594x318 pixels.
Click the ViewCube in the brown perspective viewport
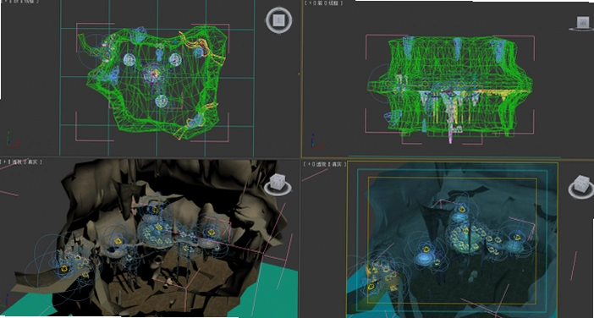(278, 184)
